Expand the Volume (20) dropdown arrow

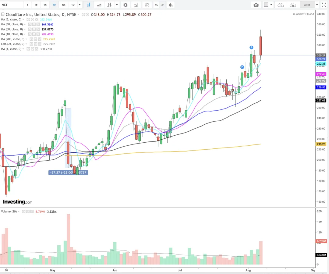[19, 212]
